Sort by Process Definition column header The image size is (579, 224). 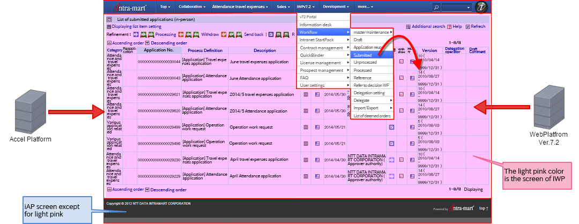(x=205, y=50)
